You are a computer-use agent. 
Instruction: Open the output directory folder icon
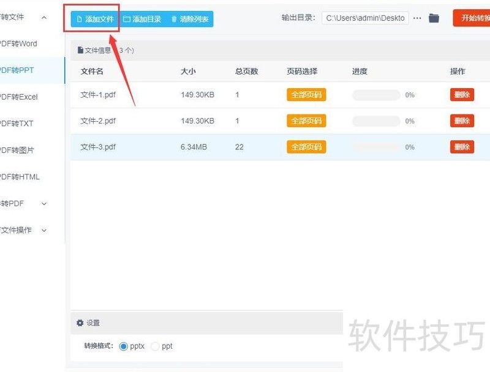(434, 18)
